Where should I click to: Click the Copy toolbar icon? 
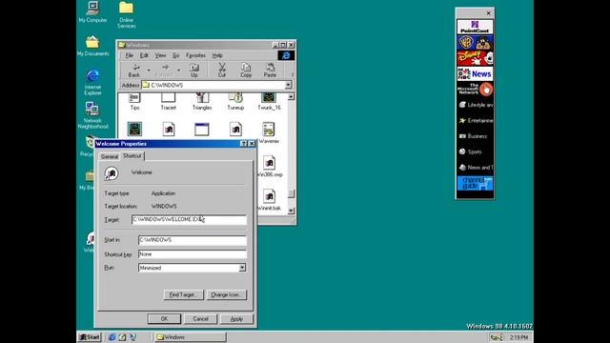pyautogui.click(x=246, y=71)
